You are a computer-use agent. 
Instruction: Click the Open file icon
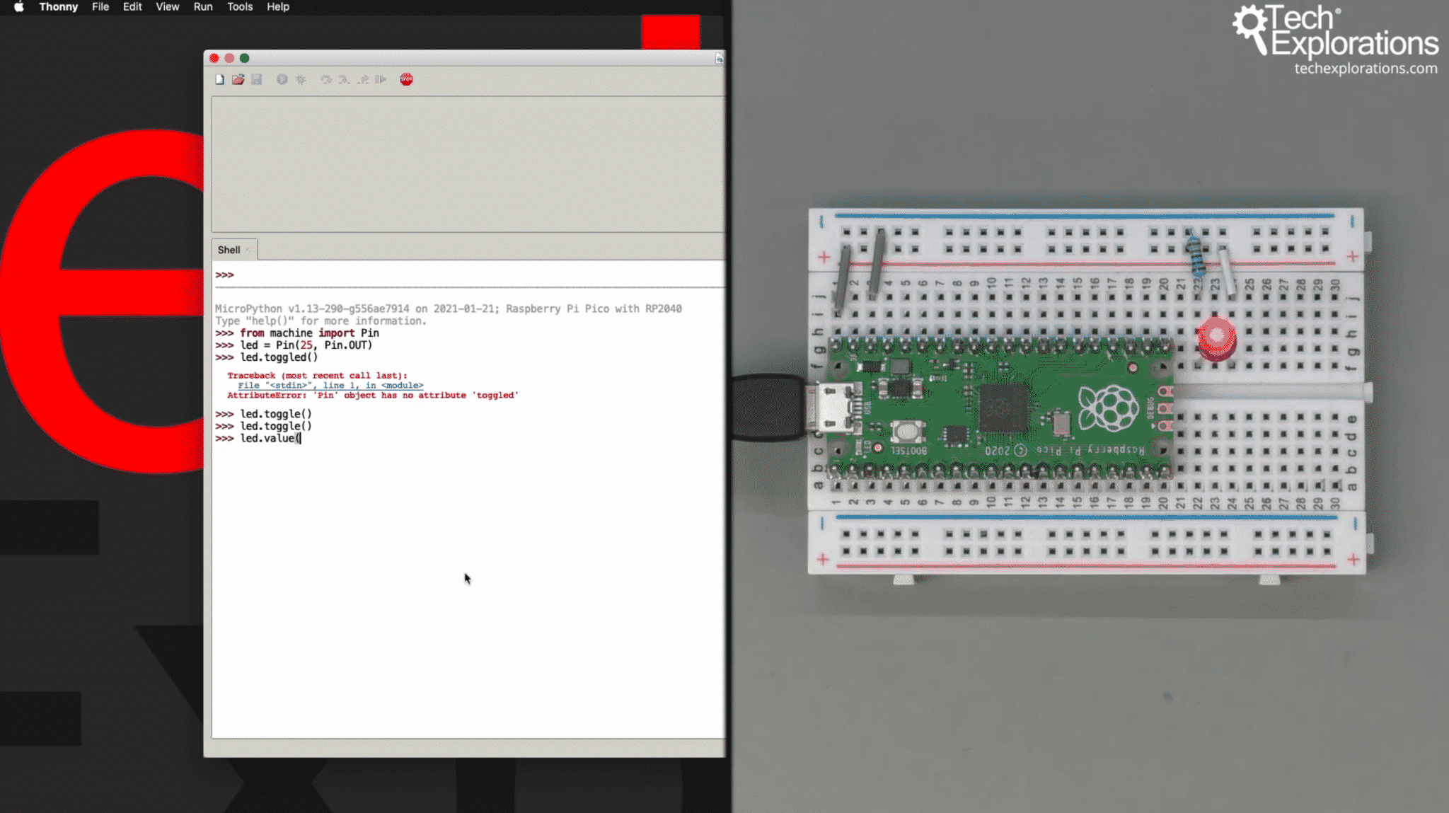pyautogui.click(x=238, y=79)
